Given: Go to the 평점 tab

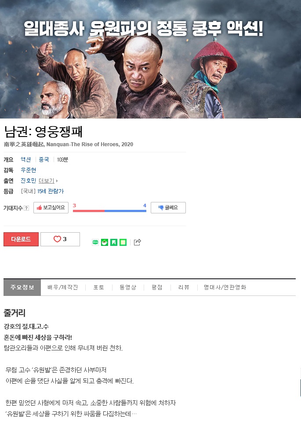Looking at the screenshot, I should click(157, 287).
